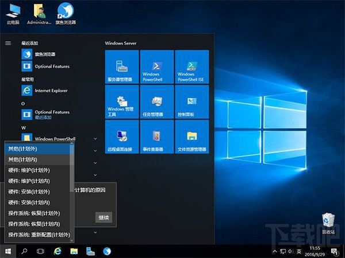Open the 回收站 recycle bin
The width and height of the screenshot is (345, 258).
click(328, 224)
